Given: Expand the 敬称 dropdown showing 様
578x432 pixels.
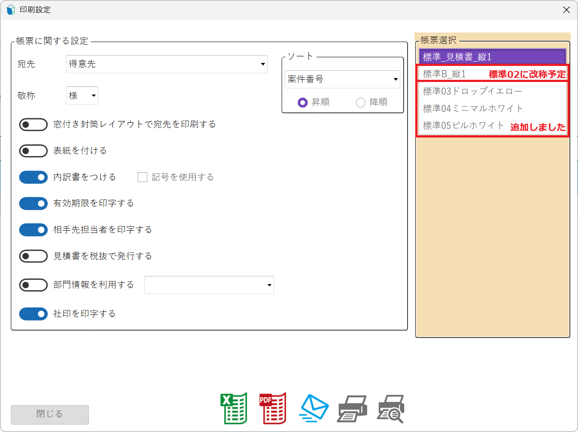Looking at the screenshot, I should click(x=82, y=96).
